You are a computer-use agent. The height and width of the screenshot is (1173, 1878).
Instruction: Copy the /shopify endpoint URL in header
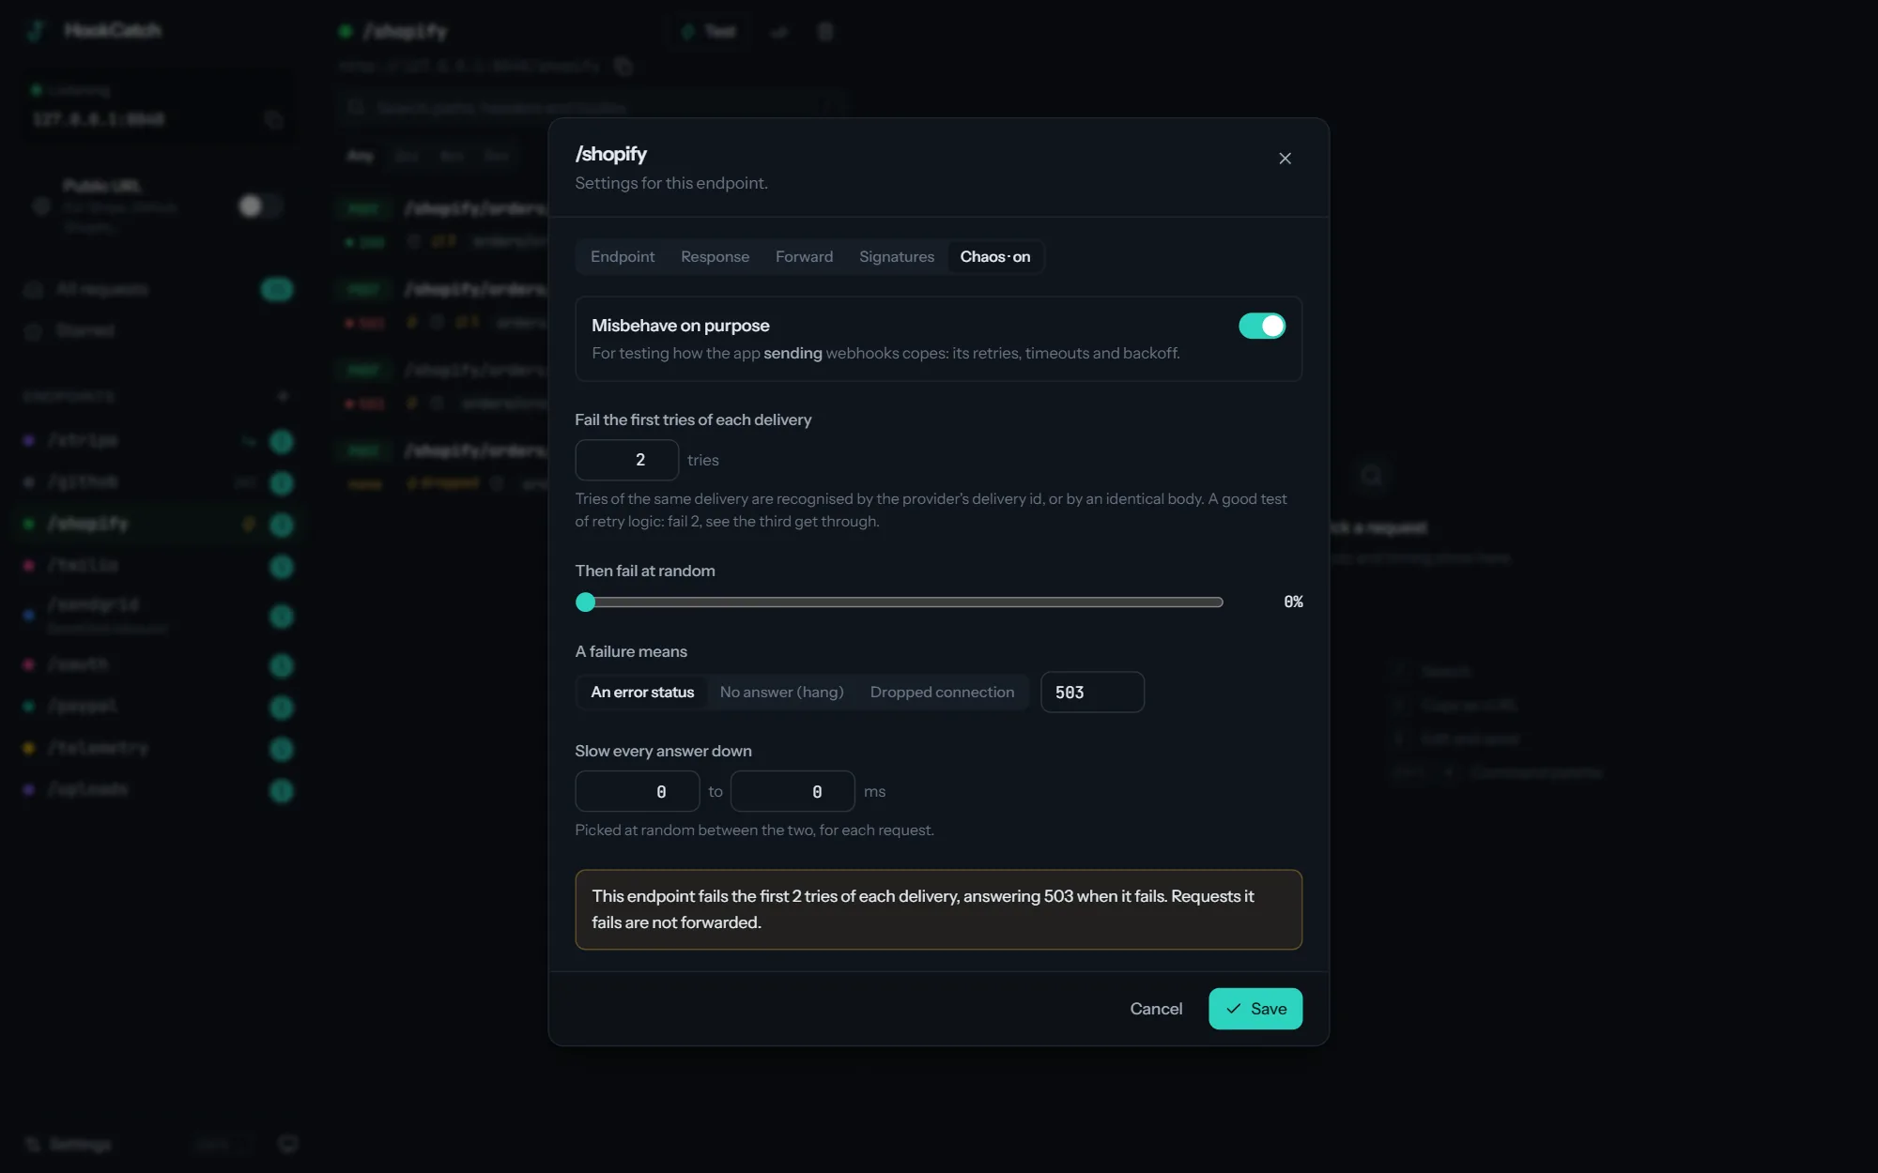(623, 66)
